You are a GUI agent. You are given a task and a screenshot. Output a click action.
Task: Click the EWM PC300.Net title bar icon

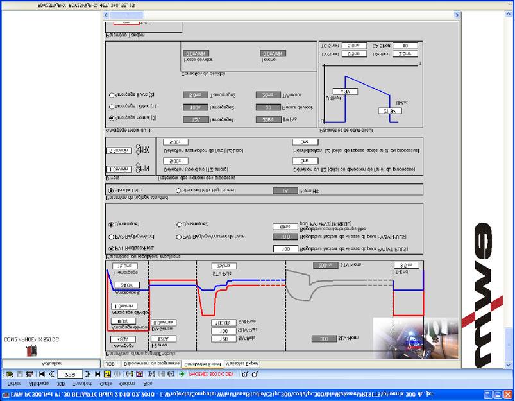pyautogui.click(x=6, y=395)
